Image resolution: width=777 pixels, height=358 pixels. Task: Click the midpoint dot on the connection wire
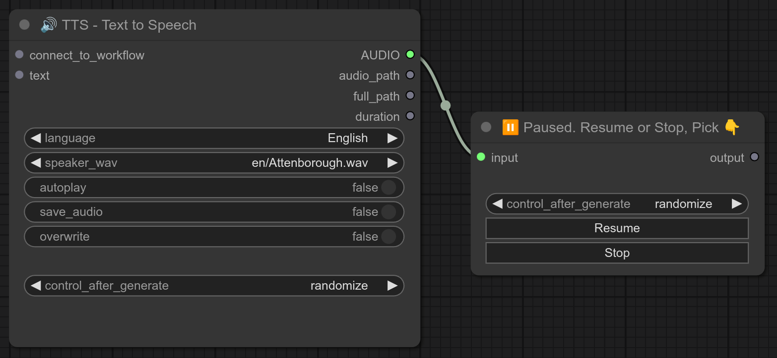pos(446,105)
